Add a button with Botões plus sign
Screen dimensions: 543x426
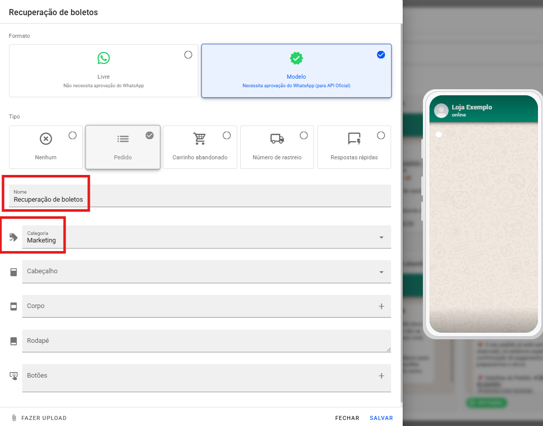381,376
